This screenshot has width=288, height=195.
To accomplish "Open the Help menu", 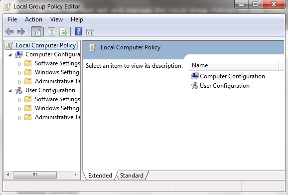I will (77, 19).
